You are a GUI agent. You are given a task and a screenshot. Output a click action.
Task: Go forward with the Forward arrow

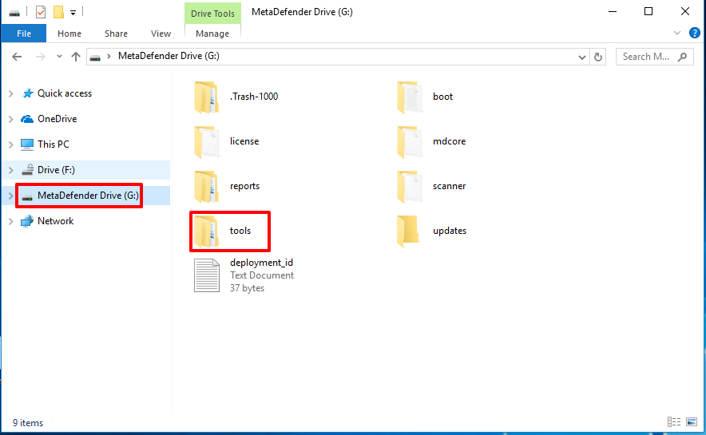point(41,57)
